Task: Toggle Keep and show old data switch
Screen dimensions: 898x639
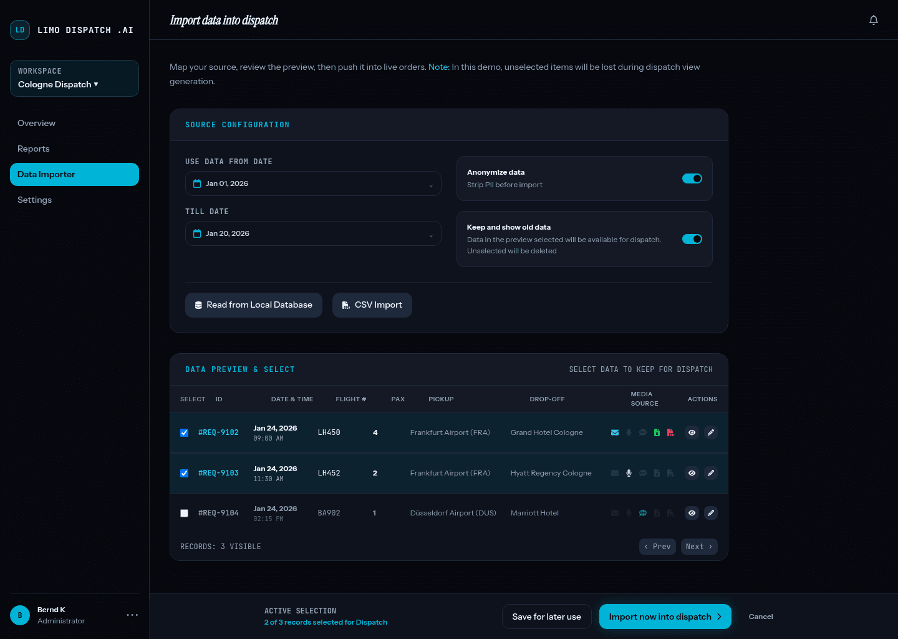Action: pos(692,239)
